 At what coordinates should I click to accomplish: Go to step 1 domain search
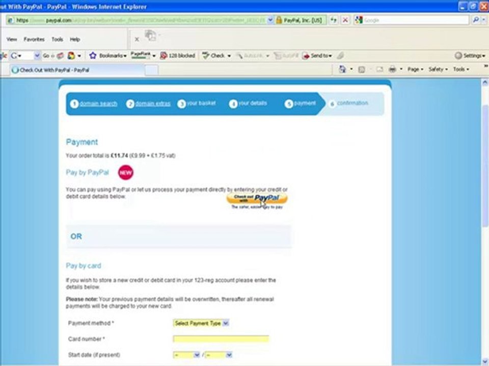pos(94,104)
